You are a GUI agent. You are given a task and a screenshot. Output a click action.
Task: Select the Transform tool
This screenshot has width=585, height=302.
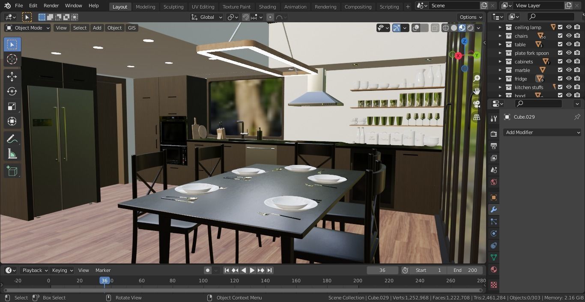click(12, 121)
